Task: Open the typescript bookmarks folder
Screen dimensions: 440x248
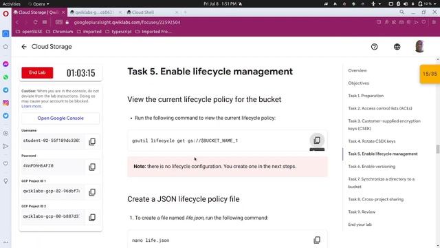Action: click(118, 32)
